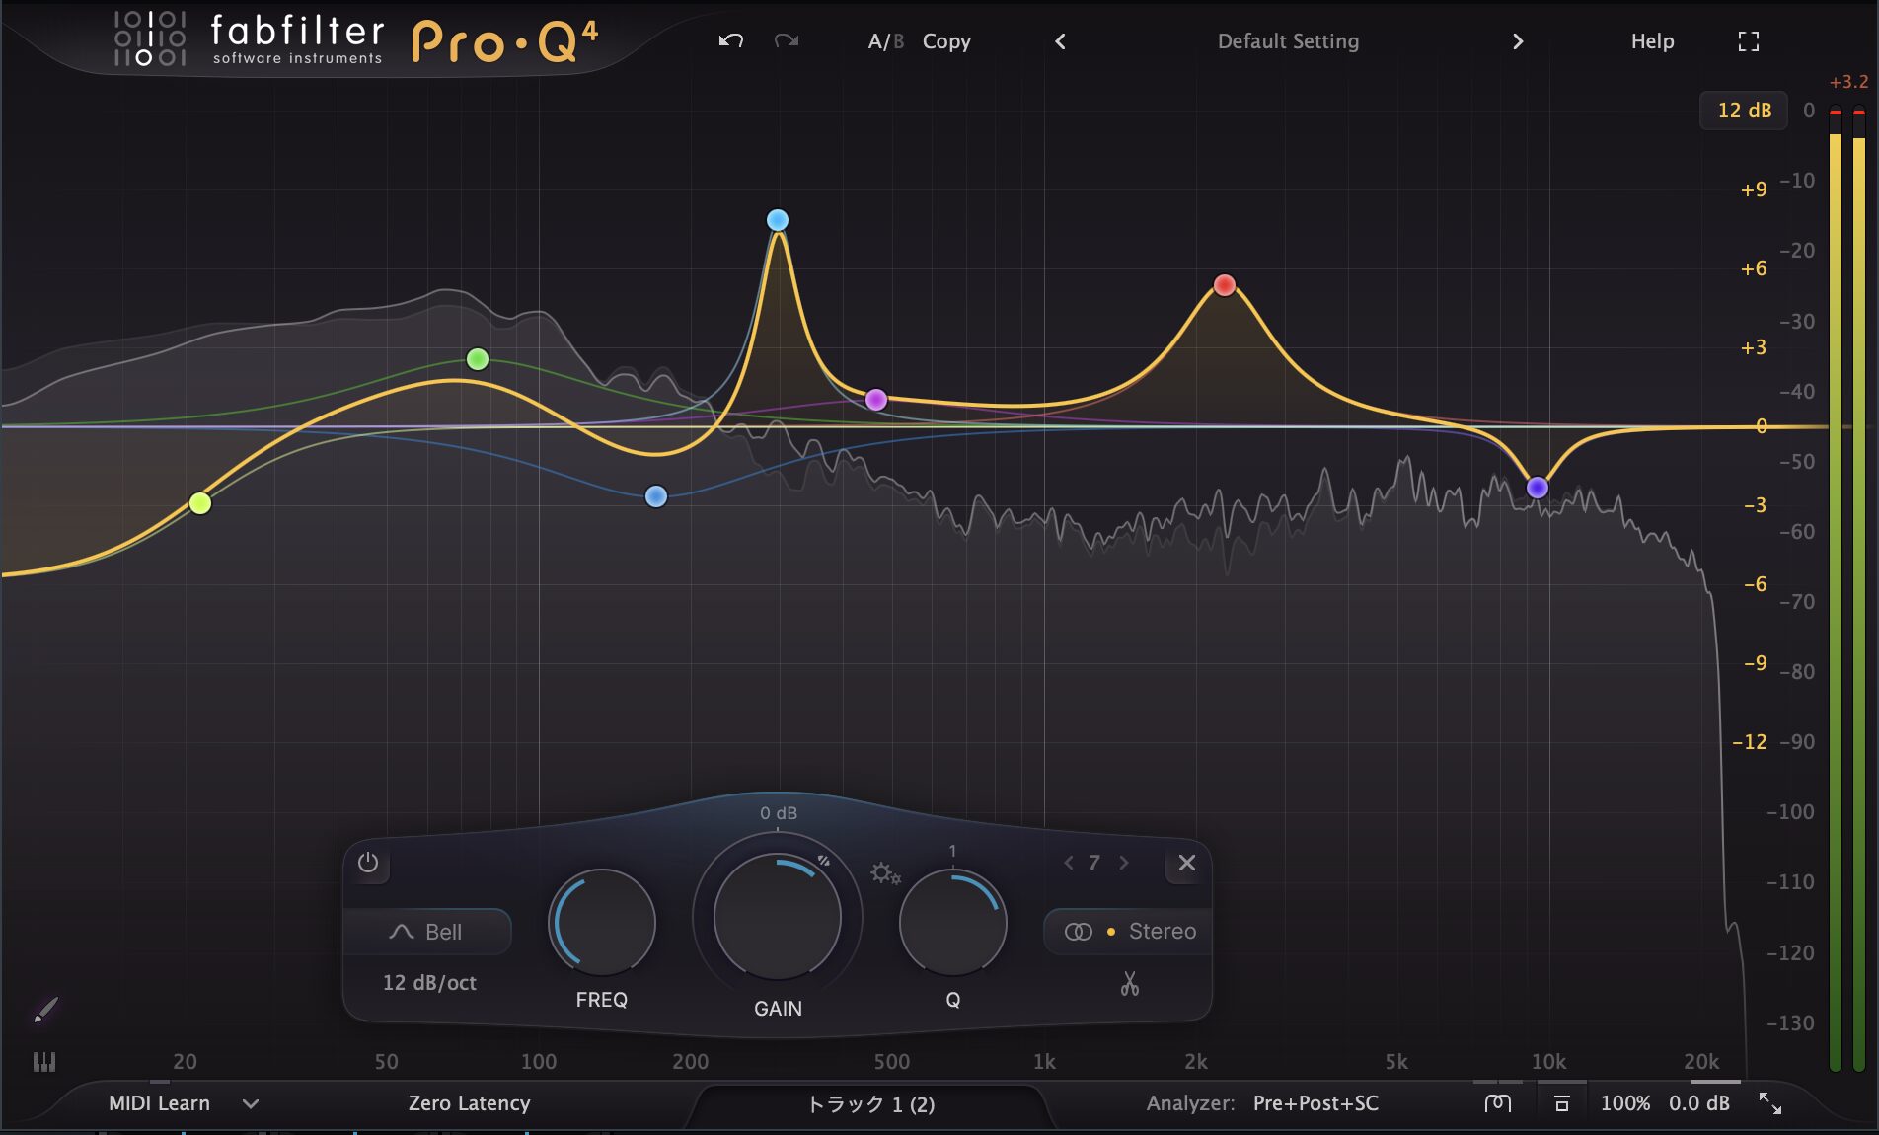Select the light blue peak band node
The image size is (1879, 1135).
click(778, 220)
